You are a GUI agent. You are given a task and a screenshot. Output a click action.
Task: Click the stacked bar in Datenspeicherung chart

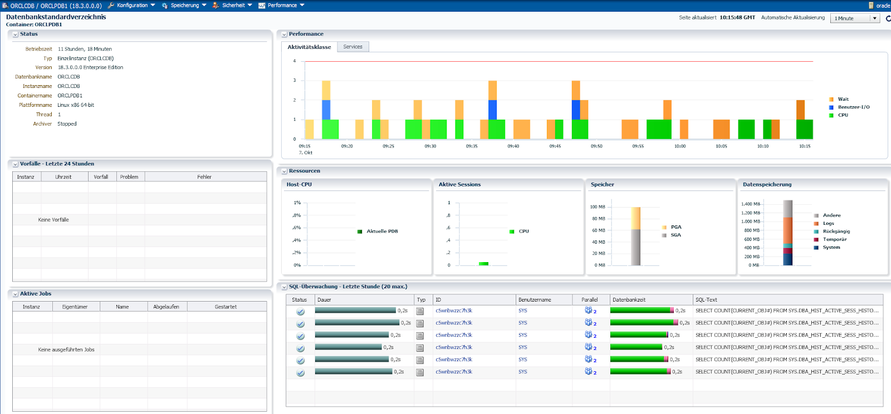point(787,233)
